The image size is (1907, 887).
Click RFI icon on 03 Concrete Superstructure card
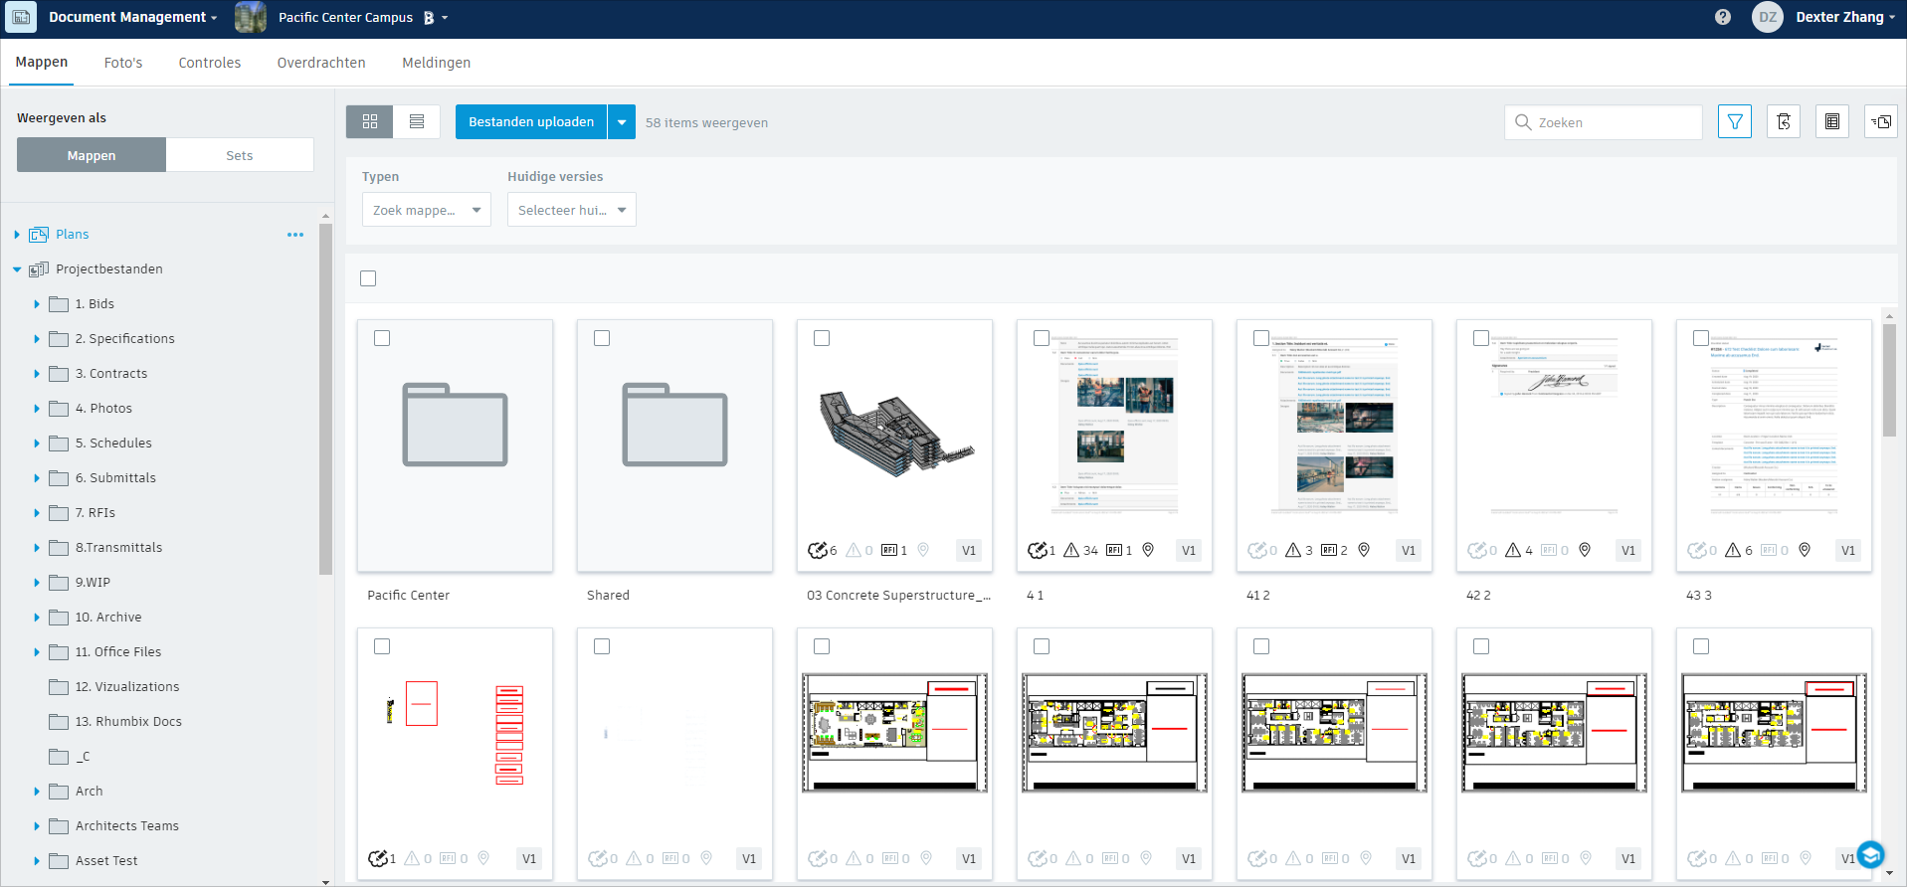click(889, 550)
